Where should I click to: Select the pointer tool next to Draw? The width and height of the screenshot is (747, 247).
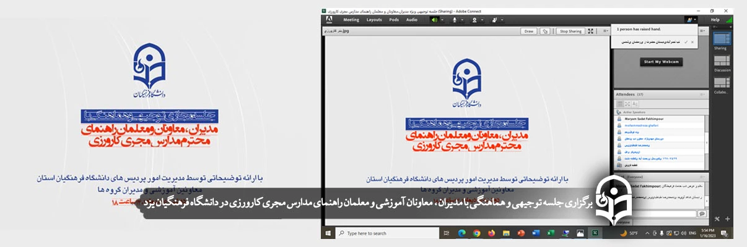[544, 31]
